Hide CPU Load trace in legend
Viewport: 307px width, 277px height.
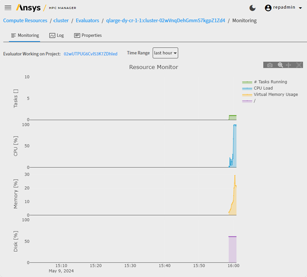(x=263, y=88)
